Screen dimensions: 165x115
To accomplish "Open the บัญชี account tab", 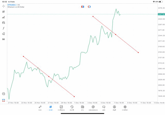I will [x=114, y=108].
